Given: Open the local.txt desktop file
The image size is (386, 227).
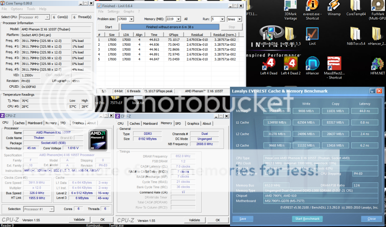Looking at the screenshot, I should (138, 101).
